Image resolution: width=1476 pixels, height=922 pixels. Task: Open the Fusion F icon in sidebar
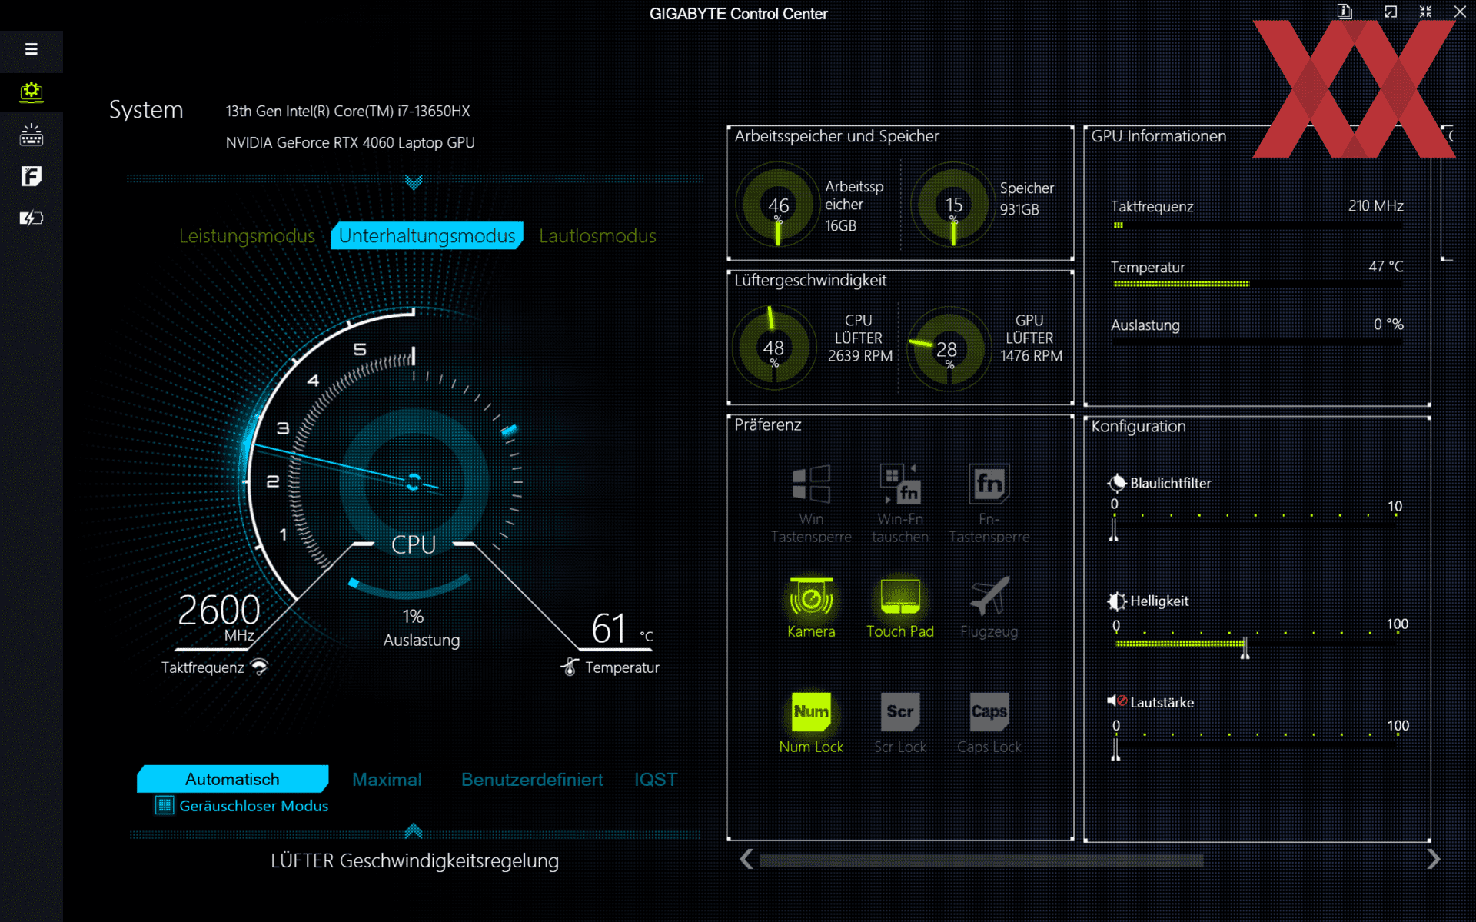tap(32, 176)
